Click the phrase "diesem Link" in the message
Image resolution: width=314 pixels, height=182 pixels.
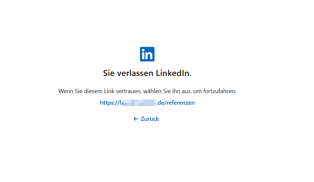coord(98,91)
